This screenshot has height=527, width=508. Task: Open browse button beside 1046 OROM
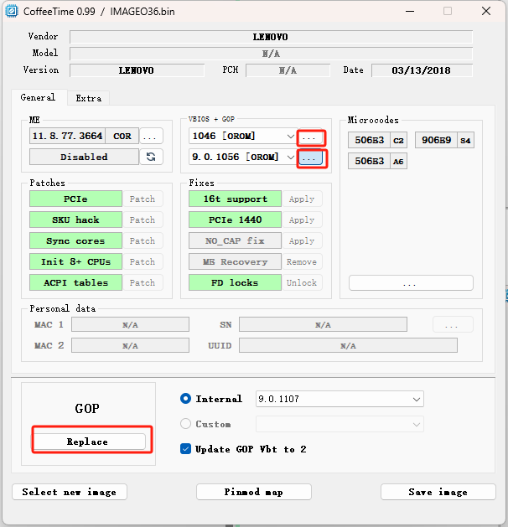(x=310, y=136)
